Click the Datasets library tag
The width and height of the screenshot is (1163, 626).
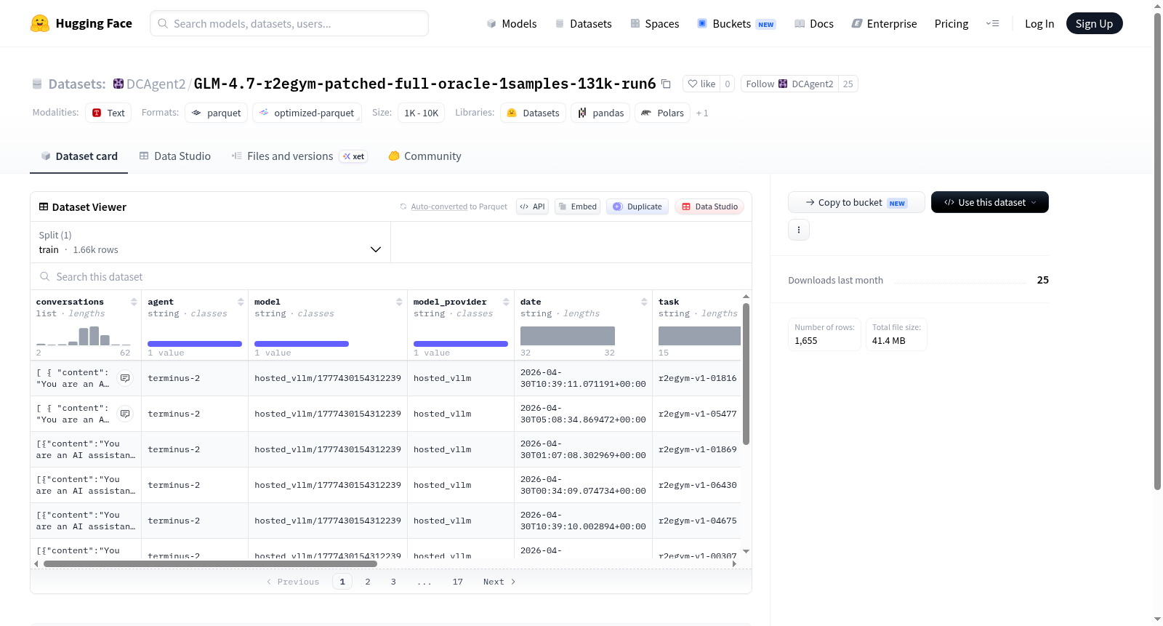pos(534,113)
